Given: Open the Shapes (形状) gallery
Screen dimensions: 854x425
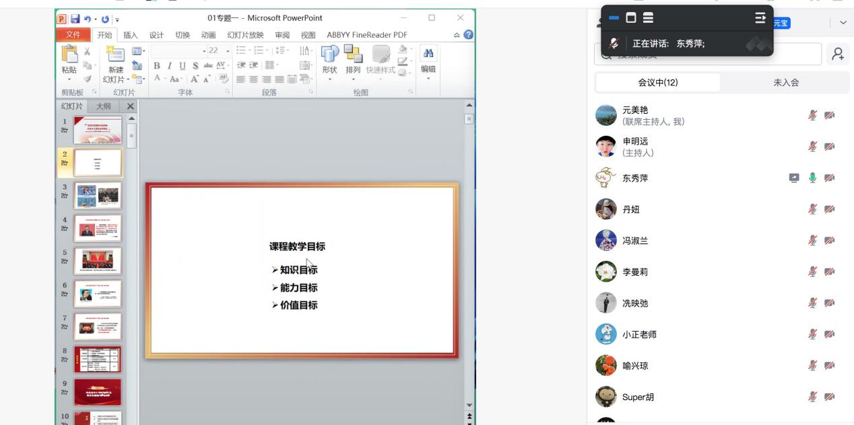Looking at the screenshot, I should (x=329, y=55).
